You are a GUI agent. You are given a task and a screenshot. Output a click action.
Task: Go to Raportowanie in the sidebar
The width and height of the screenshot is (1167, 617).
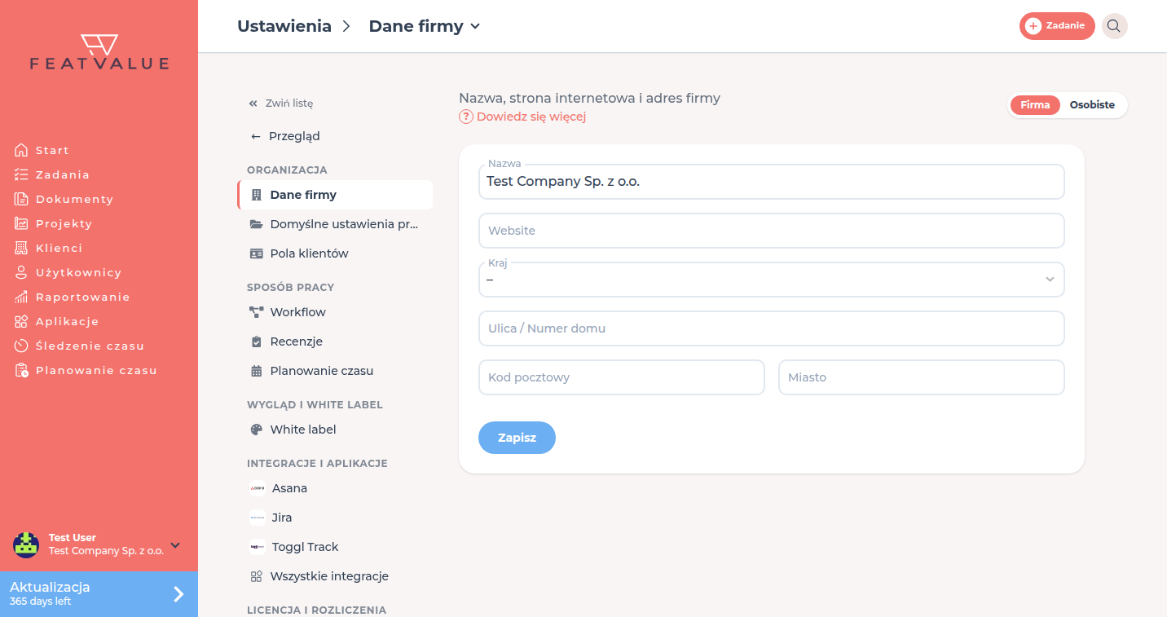pyautogui.click(x=73, y=297)
